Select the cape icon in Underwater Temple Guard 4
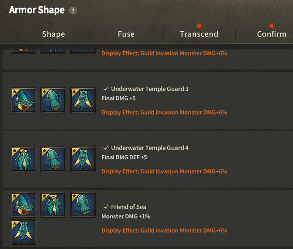This screenshot has width=293, height=249. click(x=83, y=159)
